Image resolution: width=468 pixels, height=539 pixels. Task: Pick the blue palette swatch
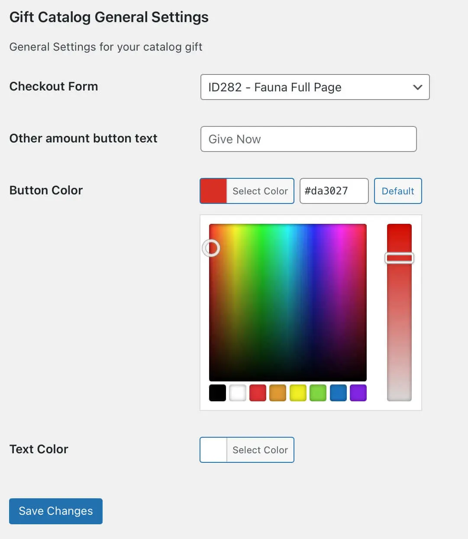pos(338,393)
